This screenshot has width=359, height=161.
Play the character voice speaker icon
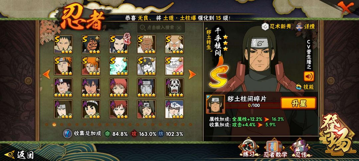coord(309,77)
